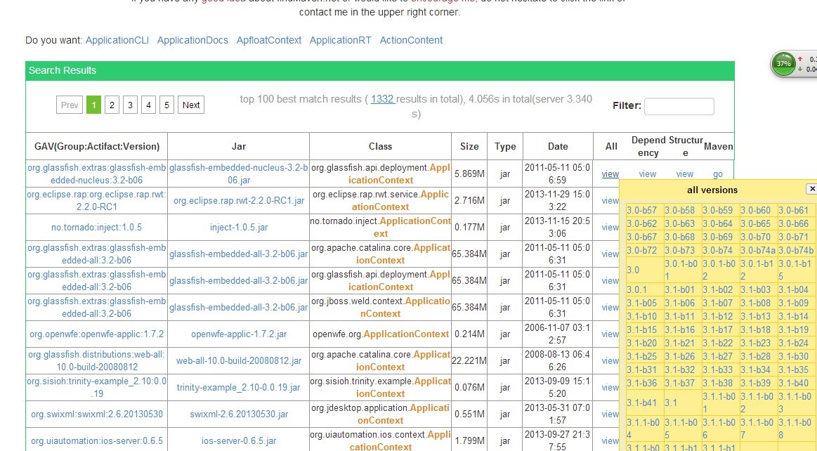View all versions for glassfish-embedded-nucleus row

pyautogui.click(x=610, y=174)
